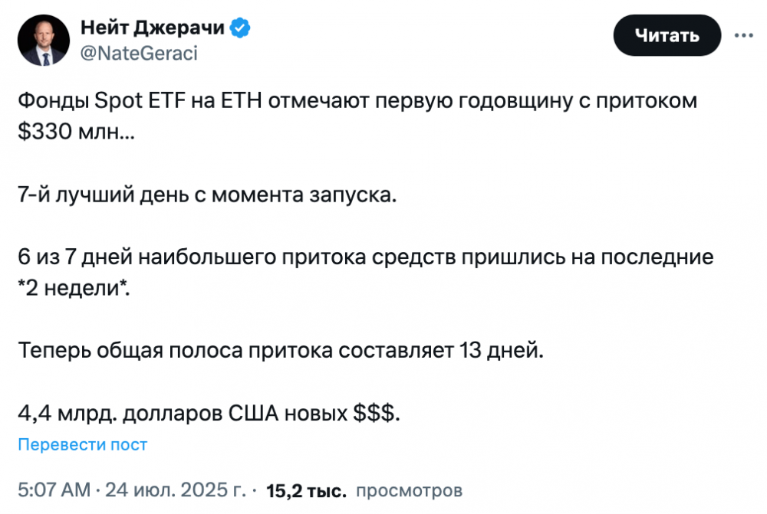This screenshot has width=767, height=514.
Task: Open the @NateGeraci handle link
Action: pyautogui.click(x=139, y=54)
